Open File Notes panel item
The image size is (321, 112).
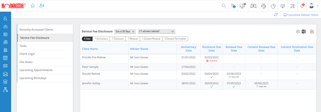point(45,62)
